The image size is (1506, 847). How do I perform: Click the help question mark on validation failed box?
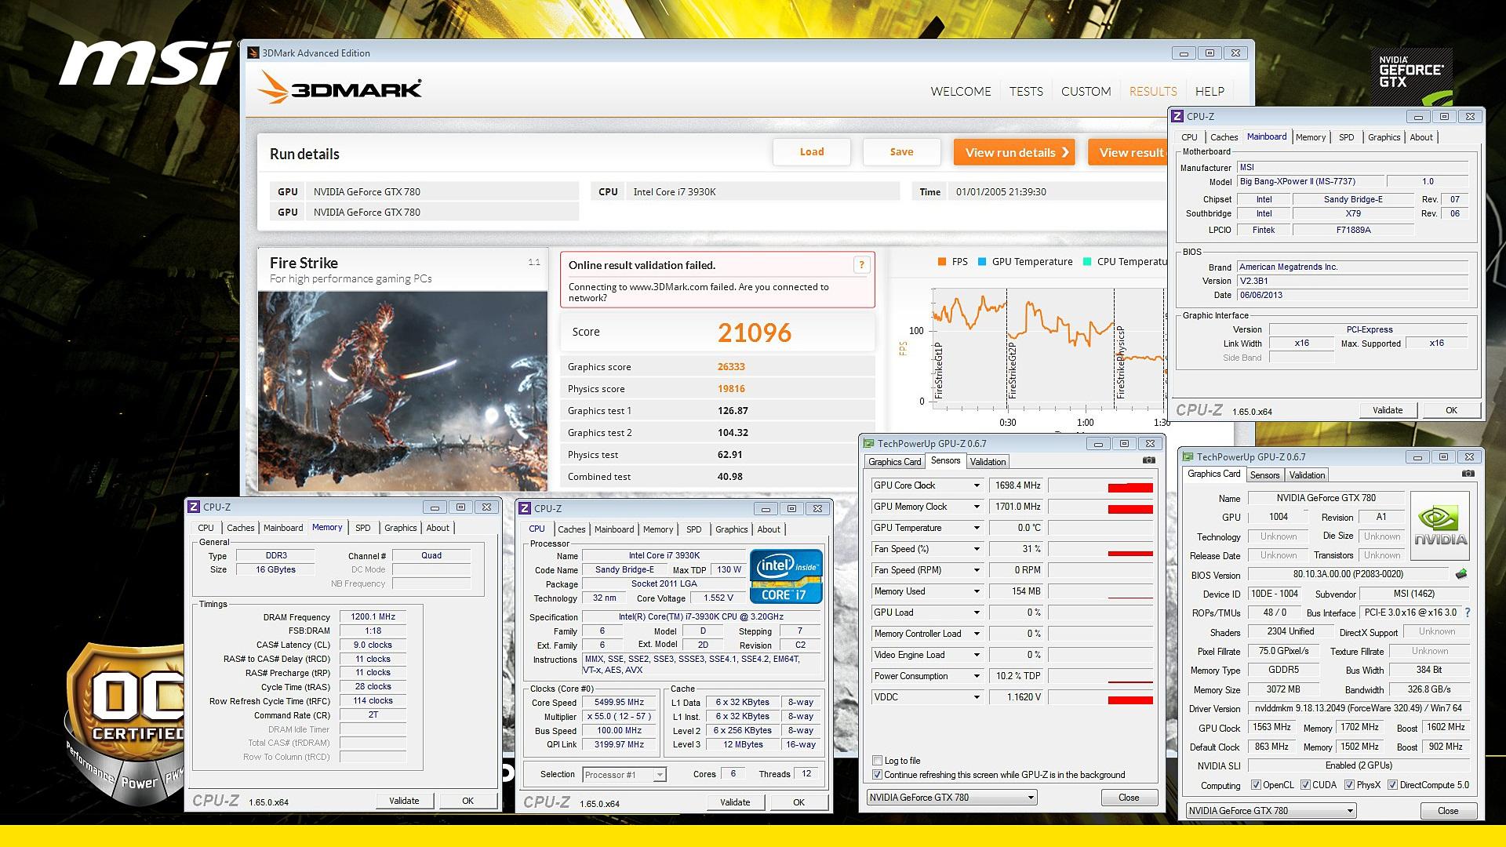pyautogui.click(x=860, y=265)
